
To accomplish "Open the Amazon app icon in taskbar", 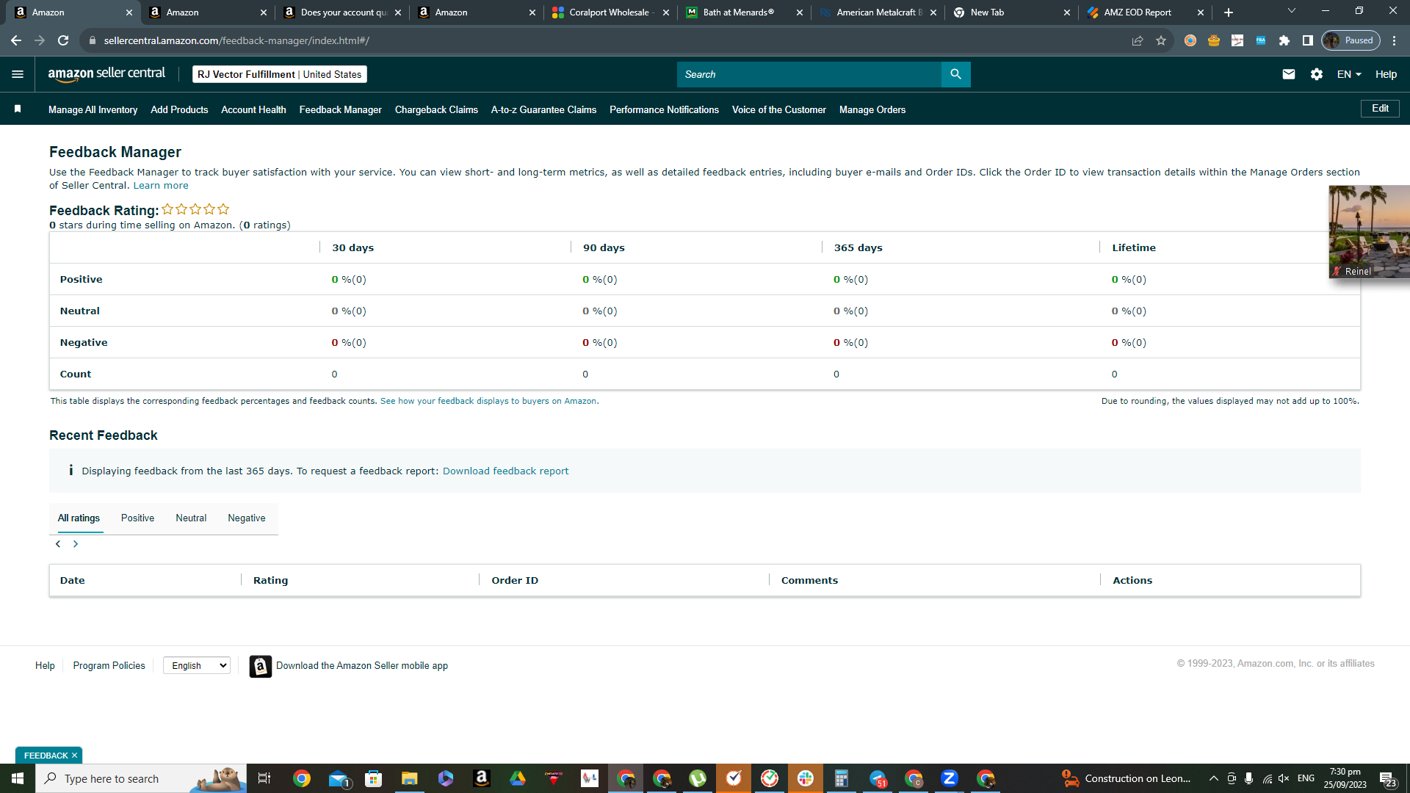I will (x=482, y=778).
